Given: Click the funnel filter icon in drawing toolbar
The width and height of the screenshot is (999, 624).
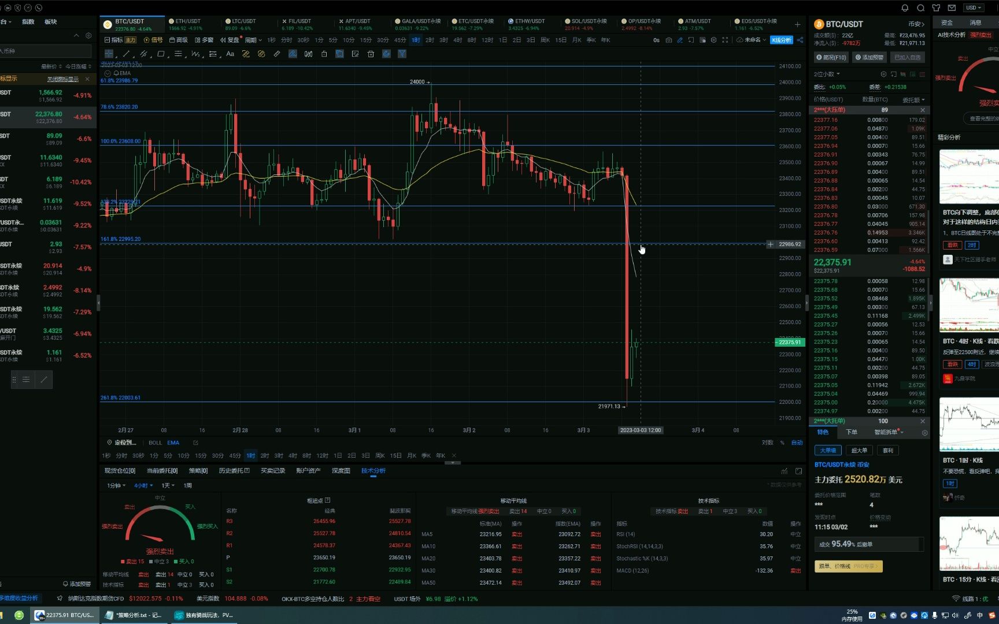Looking at the screenshot, I should [x=402, y=54].
